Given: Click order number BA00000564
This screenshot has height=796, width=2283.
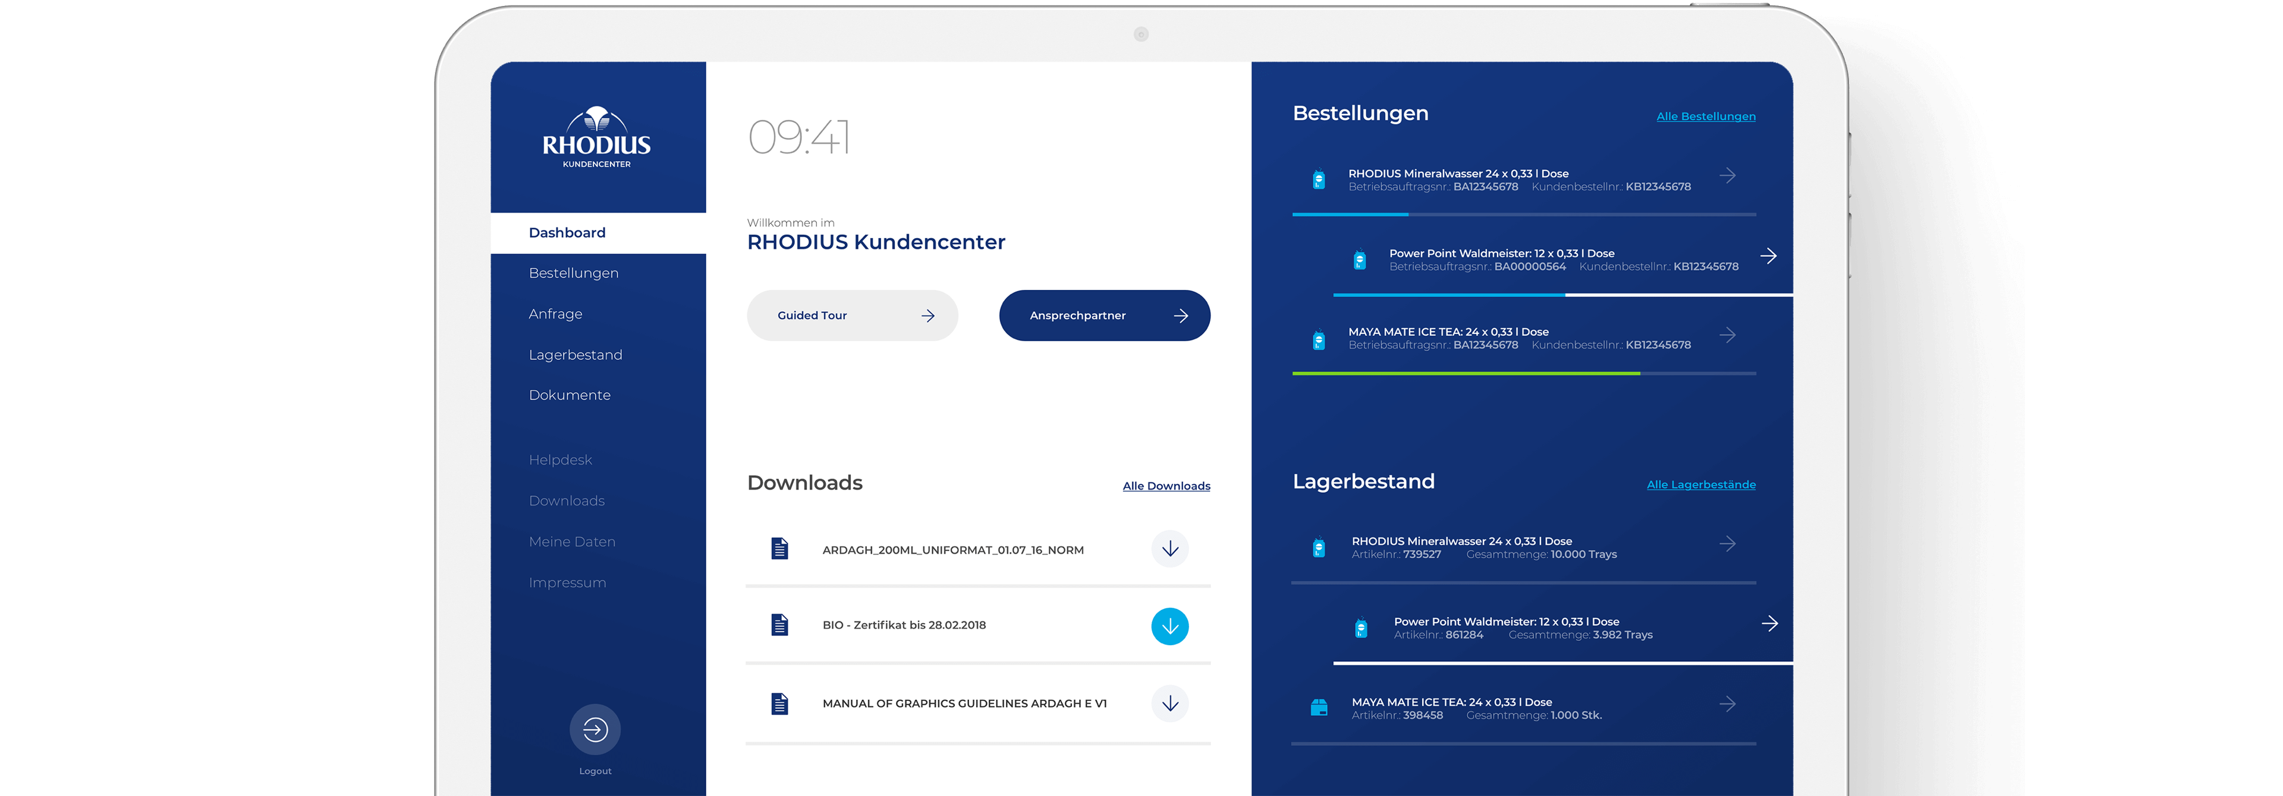Looking at the screenshot, I should point(1530,267).
